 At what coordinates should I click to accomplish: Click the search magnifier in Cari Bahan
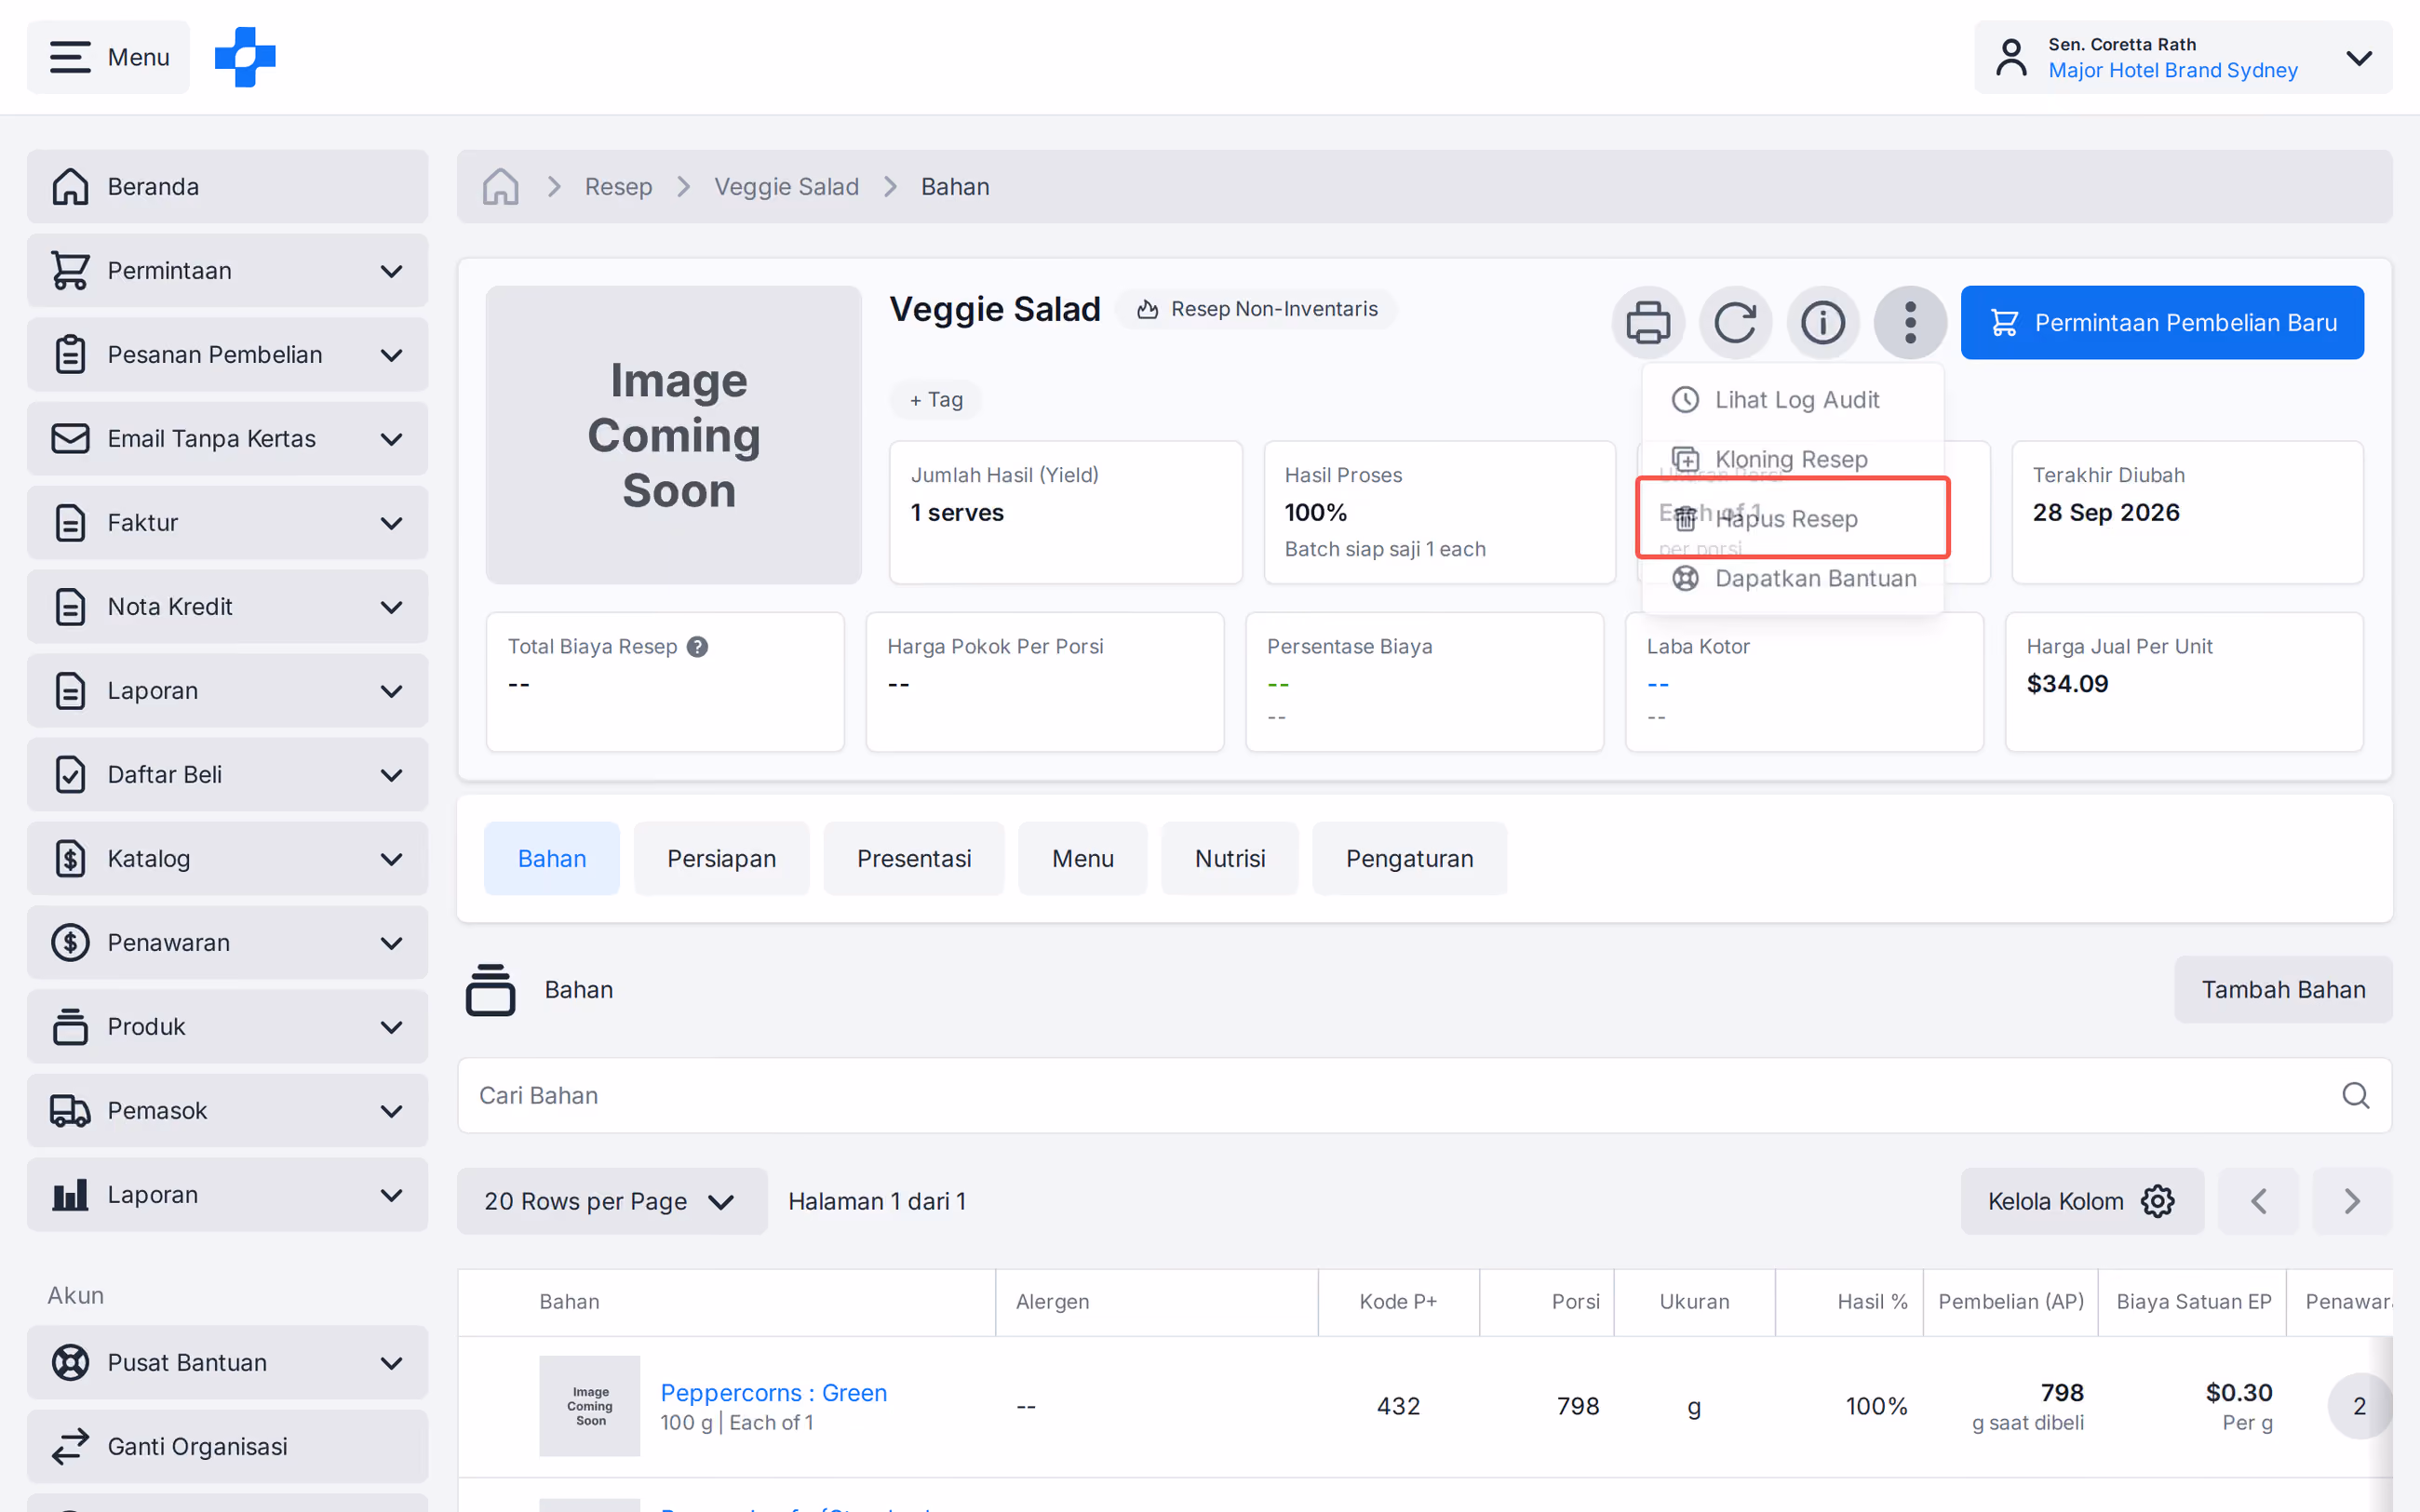2355,1095
